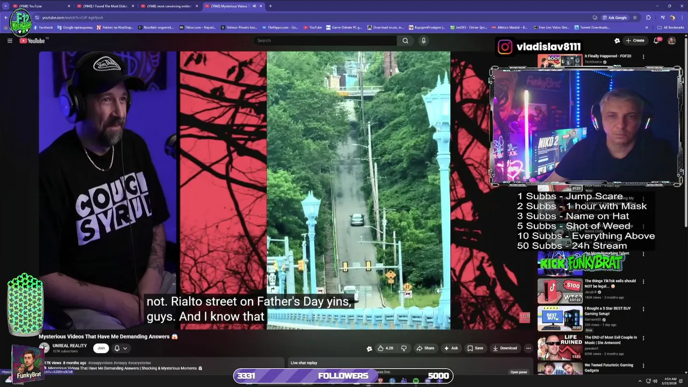Open the #creepyvideos hashtag link

(100, 363)
